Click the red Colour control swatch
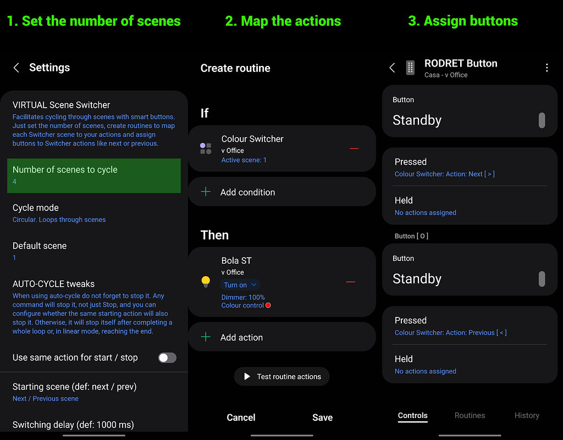Image resolution: width=563 pixels, height=440 pixels. [x=268, y=305]
